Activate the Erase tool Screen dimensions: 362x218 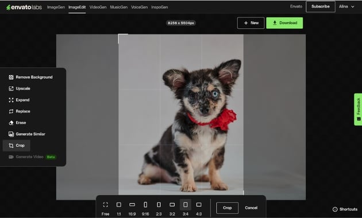click(17, 123)
